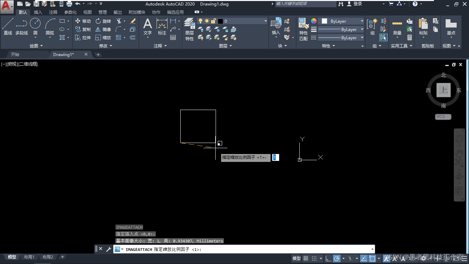The width and height of the screenshot is (469, 264).
Task: Select the Trim scissors tool
Action: (x=119, y=21)
